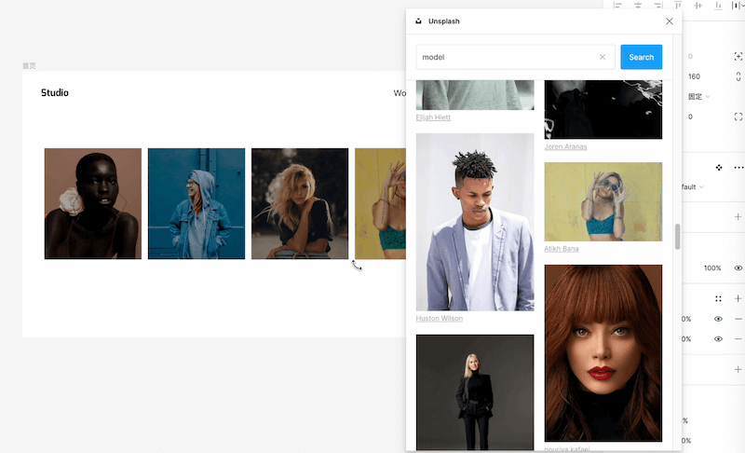Open the four-dot style library icon
Viewport: 745px width, 453px height.
718,299
